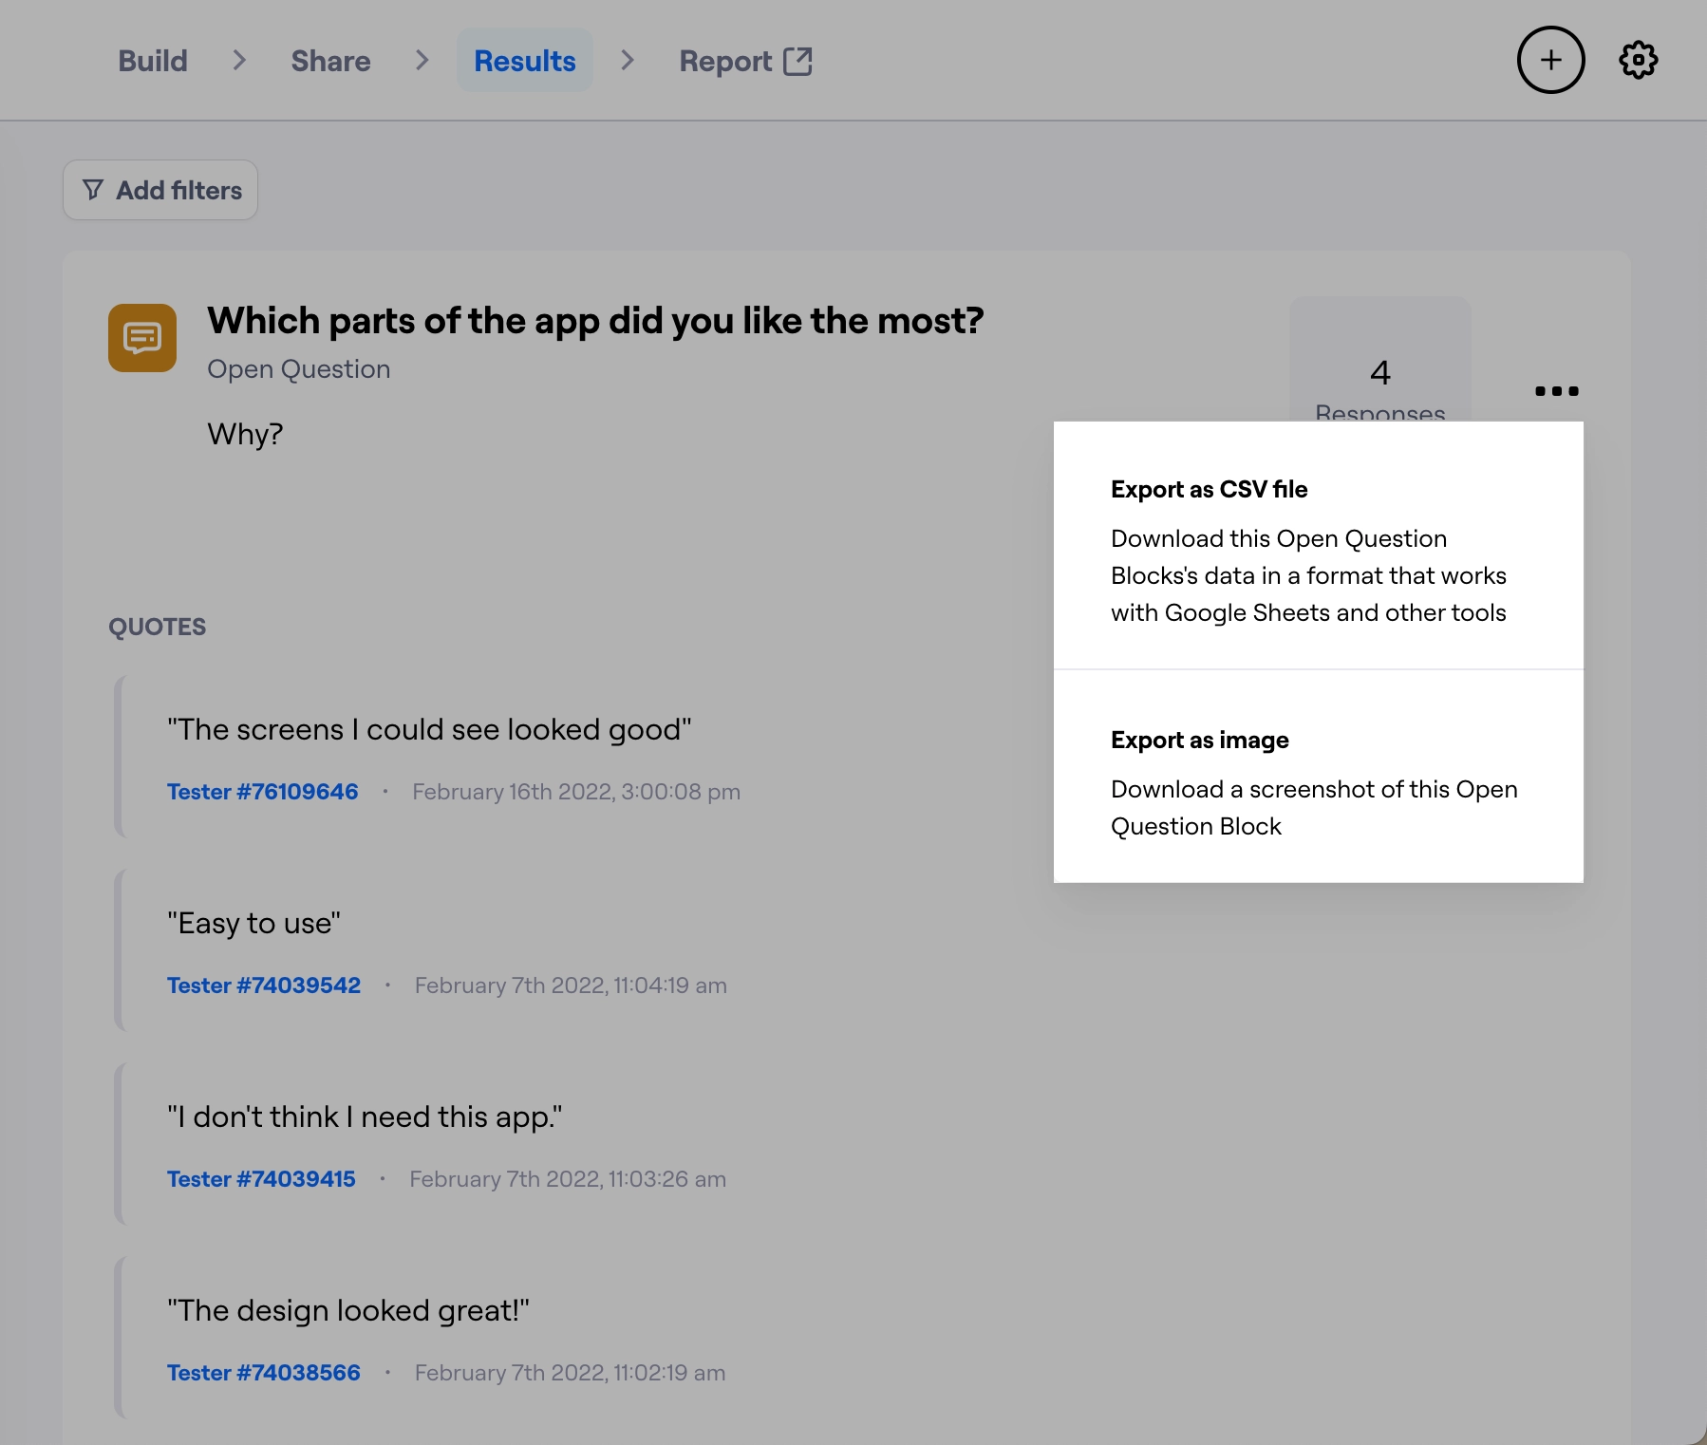Click quote "I don't think I need this app."
Image resolution: width=1707 pixels, height=1445 pixels.
365,1117
